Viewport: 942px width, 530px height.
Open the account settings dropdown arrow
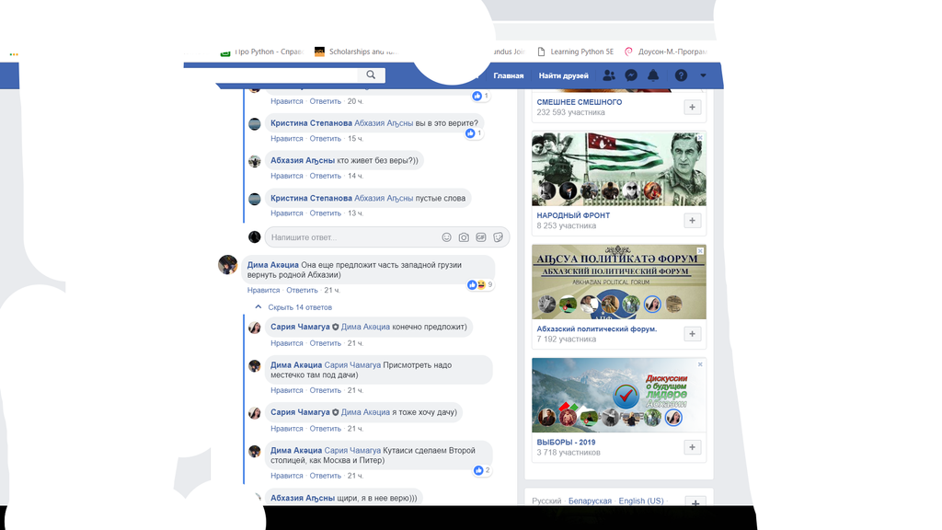[702, 75]
